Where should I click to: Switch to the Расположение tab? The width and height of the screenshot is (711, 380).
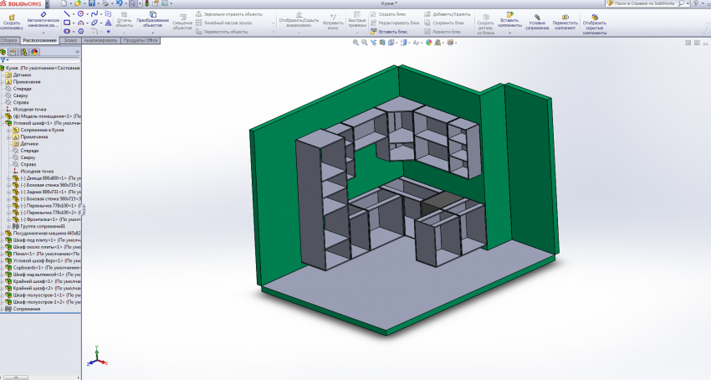click(40, 40)
